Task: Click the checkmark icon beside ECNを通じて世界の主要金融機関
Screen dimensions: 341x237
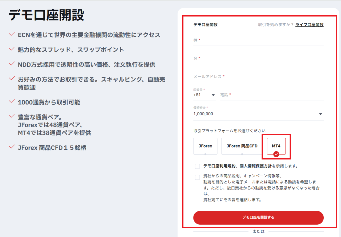Action: (12, 34)
